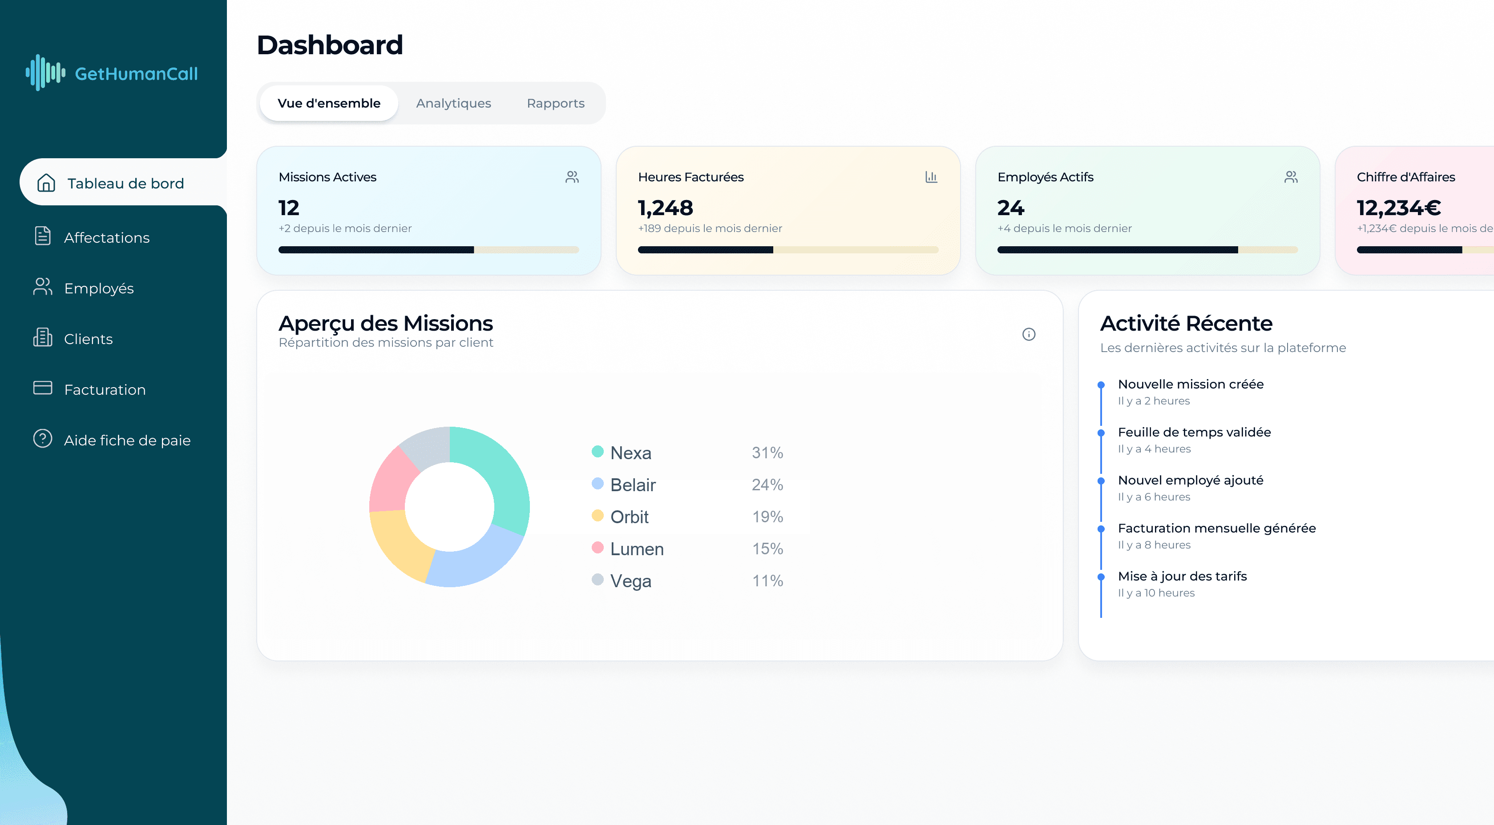The width and height of the screenshot is (1494, 825).
Task: Click the Activité Récente heading
Action: tap(1186, 323)
